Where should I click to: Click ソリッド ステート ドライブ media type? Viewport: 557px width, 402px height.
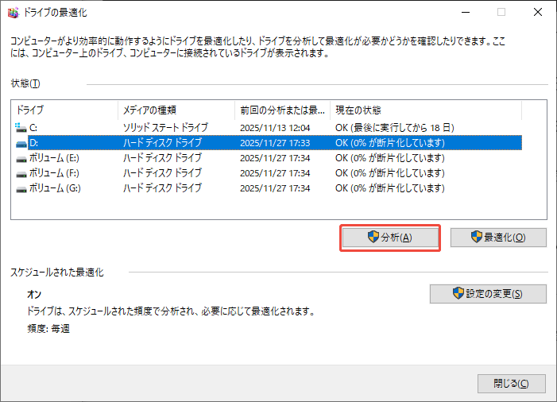[165, 127]
